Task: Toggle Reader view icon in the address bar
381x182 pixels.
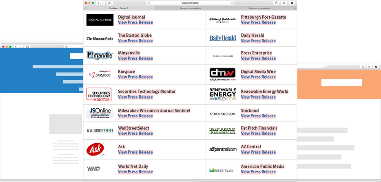Action: tap(149, 3)
